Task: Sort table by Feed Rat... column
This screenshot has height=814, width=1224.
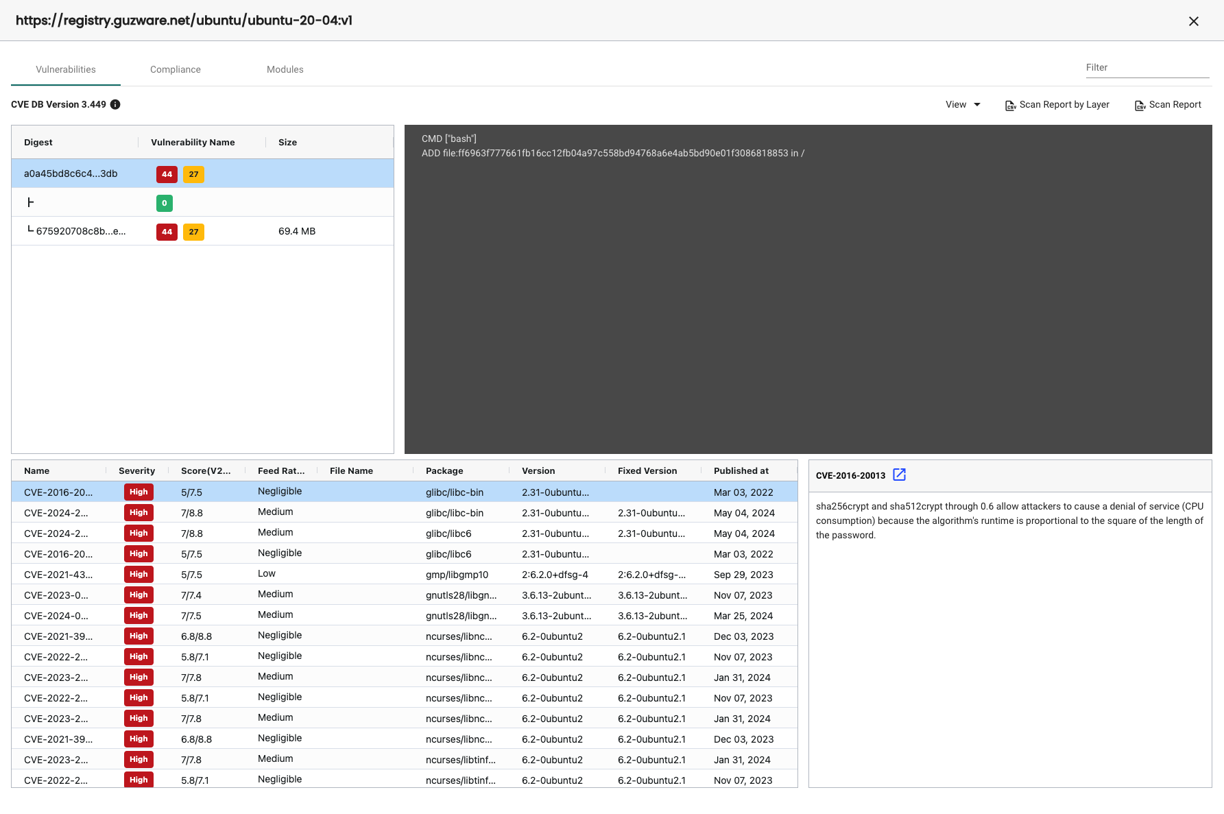Action: 281,470
